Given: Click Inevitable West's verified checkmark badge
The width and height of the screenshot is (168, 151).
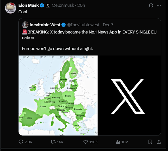Looking at the screenshot, I should 64,25.
